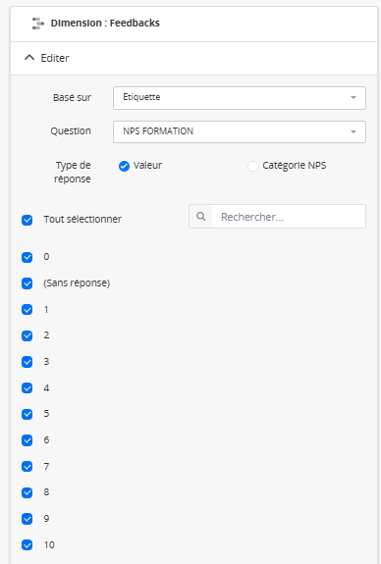Viewport: 381px width, 564px height.
Task: Uncheck the value 0 checkbox
Action: point(27,257)
